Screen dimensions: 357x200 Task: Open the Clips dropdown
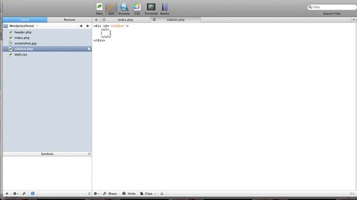(148, 193)
